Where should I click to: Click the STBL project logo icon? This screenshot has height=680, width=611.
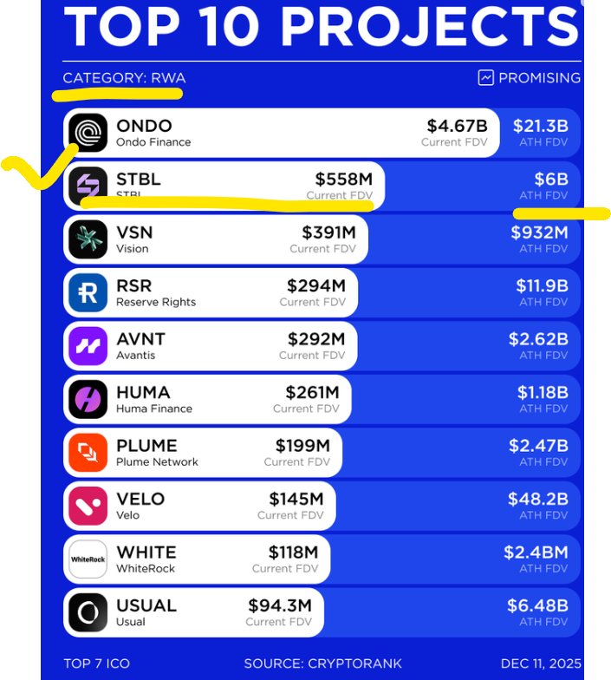click(x=88, y=186)
